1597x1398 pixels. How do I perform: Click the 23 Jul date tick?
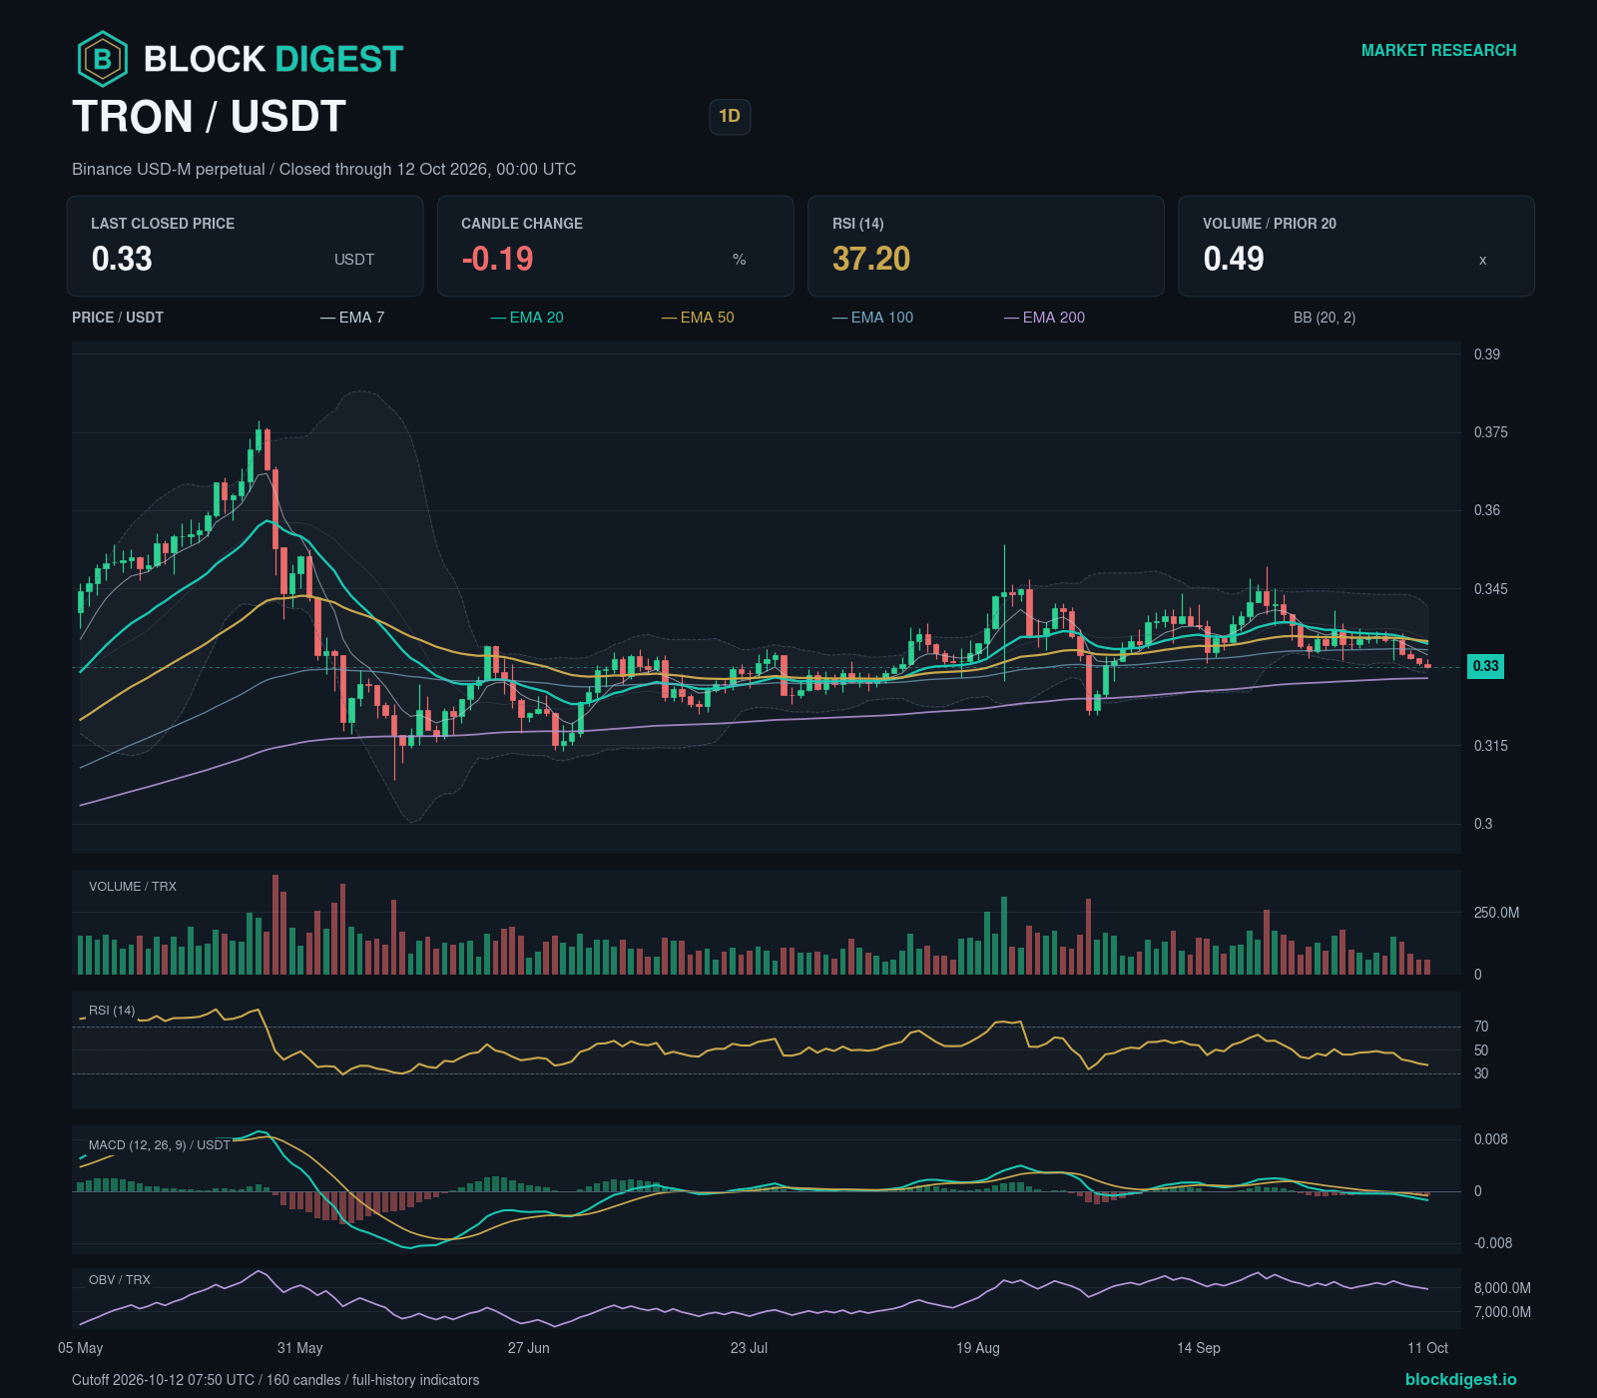(x=750, y=1348)
